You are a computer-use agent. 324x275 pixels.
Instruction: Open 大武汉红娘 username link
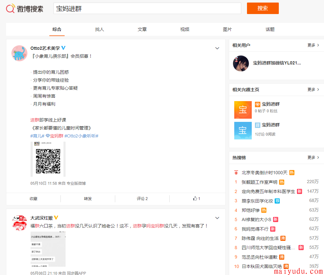[41, 218]
